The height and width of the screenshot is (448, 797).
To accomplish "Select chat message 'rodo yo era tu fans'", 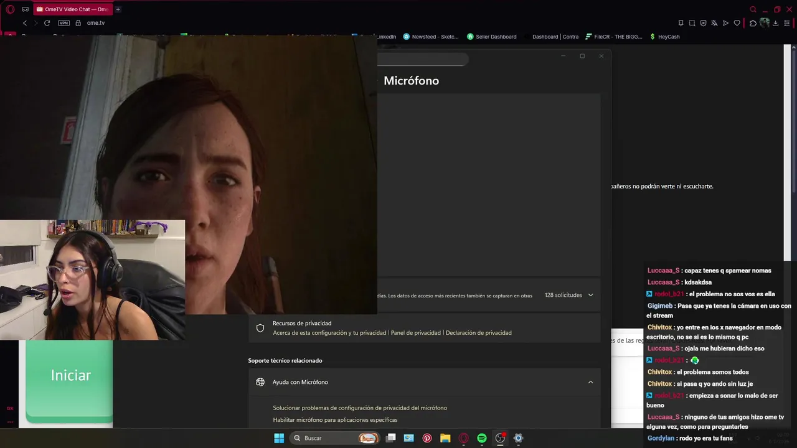I will (706, 438).
